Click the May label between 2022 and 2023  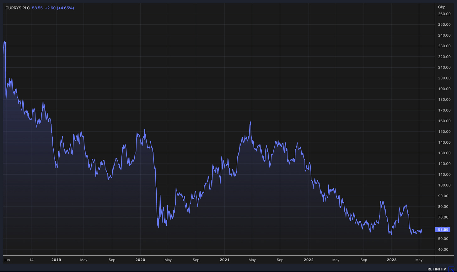(336, 260)
